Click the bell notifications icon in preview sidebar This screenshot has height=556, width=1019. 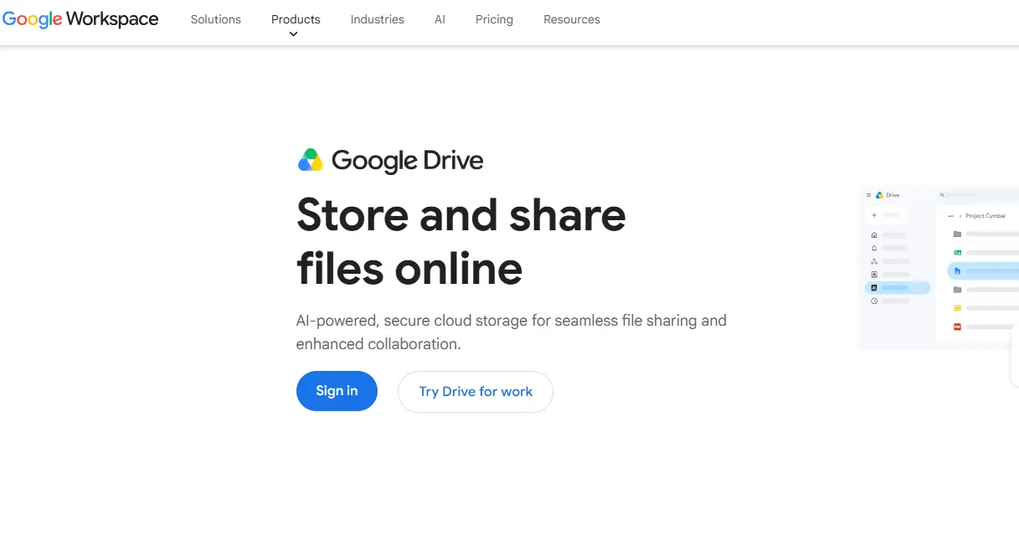[x=874, y=249]
